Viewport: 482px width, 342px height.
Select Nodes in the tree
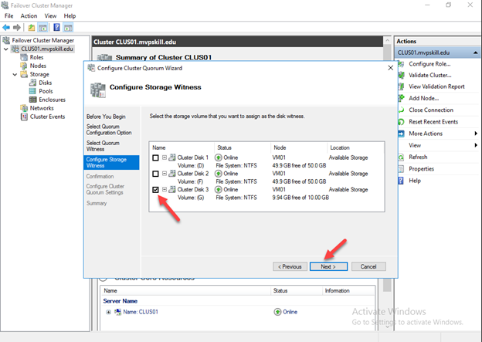click(38, 66)
